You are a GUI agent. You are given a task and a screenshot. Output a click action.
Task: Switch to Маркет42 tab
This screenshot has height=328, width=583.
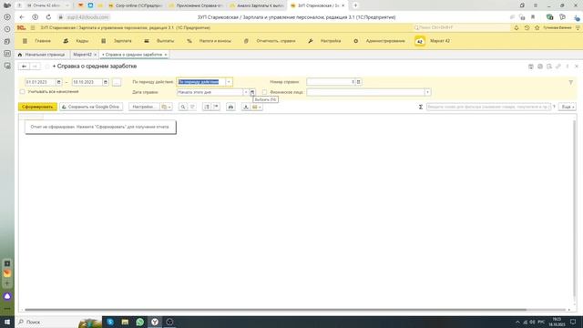click(x=82, y=55)
